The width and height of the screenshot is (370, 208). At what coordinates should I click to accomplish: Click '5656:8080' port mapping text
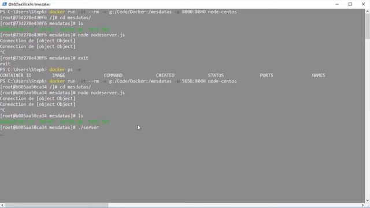pyautogui.click(x=194, y=81)
